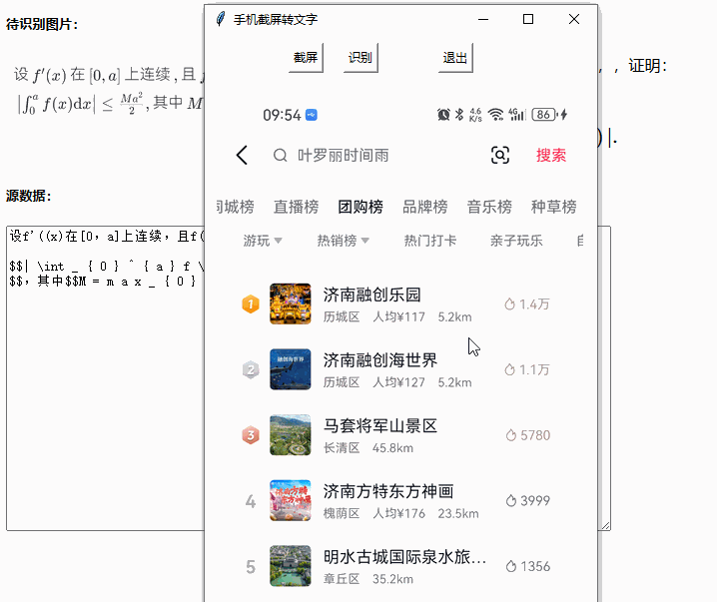
Task: Click the rank number 4
Action: pyautogui.click(x=250, y=501)
